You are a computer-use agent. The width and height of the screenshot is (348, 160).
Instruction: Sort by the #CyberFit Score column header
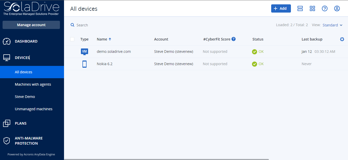pyautogui.click(x=217, y=39)
